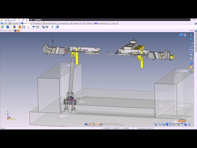Click the blue sphere icon in bottom toolbar
The image size is (197, 148).
(x=86, y=125)
